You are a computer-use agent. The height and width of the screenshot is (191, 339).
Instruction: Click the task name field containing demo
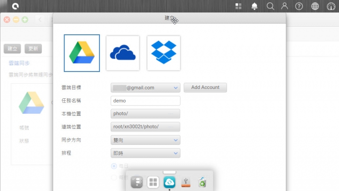[145, 101]
